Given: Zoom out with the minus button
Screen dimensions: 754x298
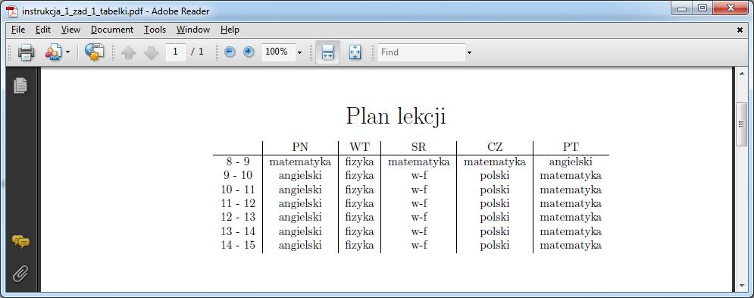Looking at the screenshot, I should click(230, 52).
